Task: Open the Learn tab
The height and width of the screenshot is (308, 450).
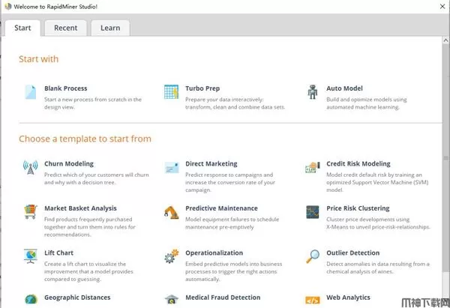Action: (110, 28)
